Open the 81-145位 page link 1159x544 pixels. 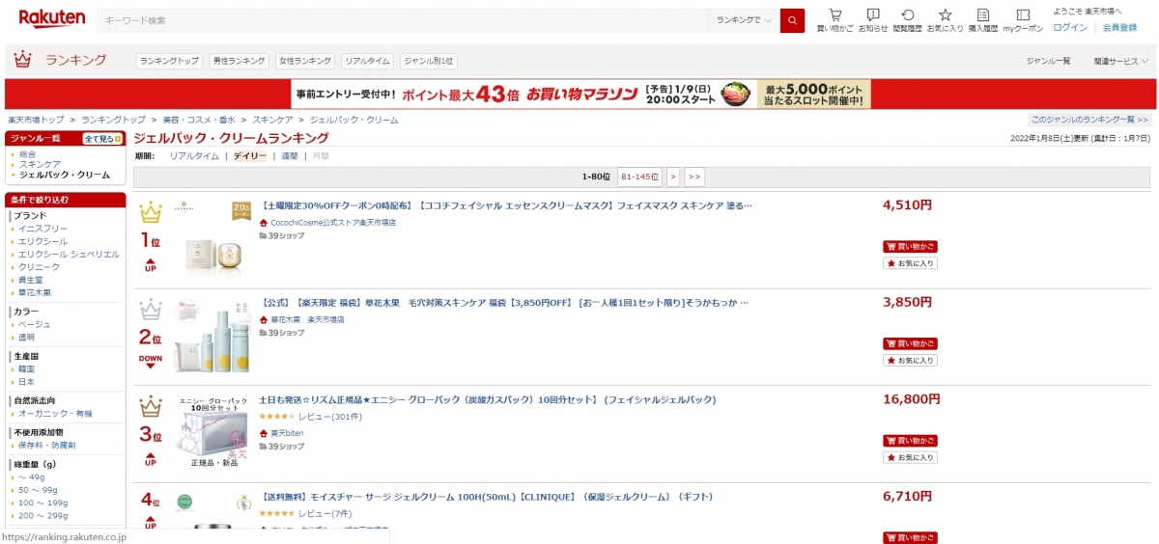click(639, 177)
